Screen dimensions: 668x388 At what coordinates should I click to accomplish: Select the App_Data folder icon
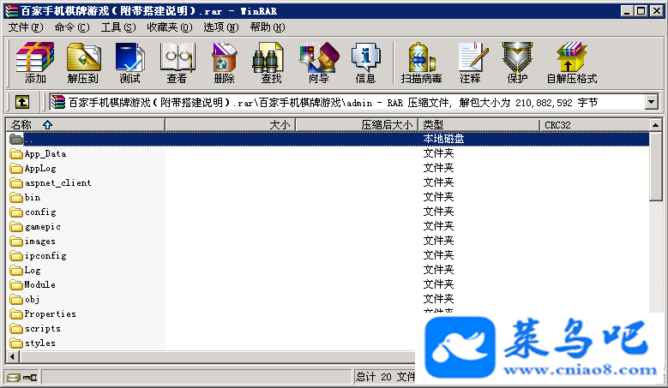(16, 153)
